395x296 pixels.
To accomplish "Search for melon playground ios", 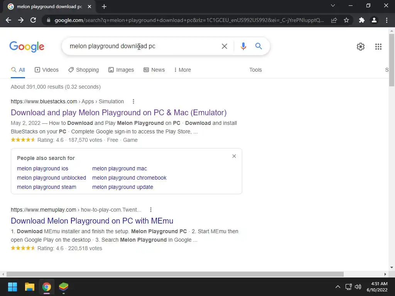I will point(42,168).
